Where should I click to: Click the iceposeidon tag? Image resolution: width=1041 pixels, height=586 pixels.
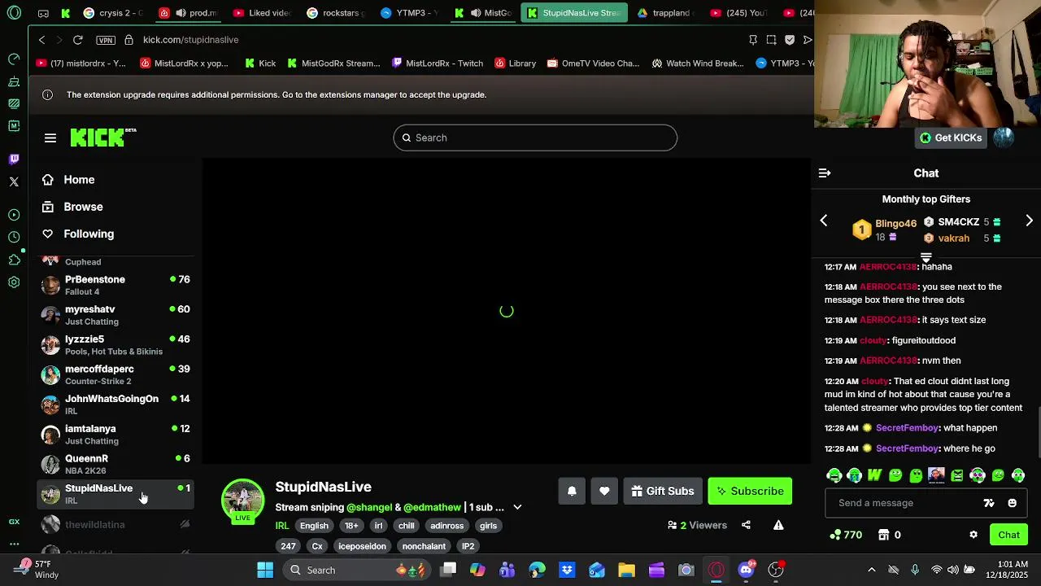362,546
